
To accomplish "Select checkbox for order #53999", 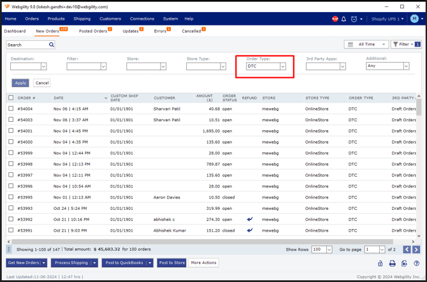I will click(11, 153).
